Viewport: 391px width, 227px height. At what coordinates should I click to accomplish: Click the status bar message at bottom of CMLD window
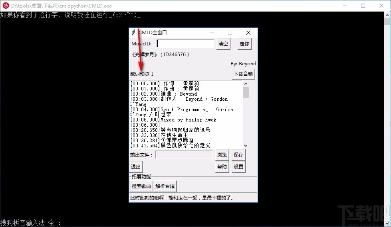(x=182, y=198)
